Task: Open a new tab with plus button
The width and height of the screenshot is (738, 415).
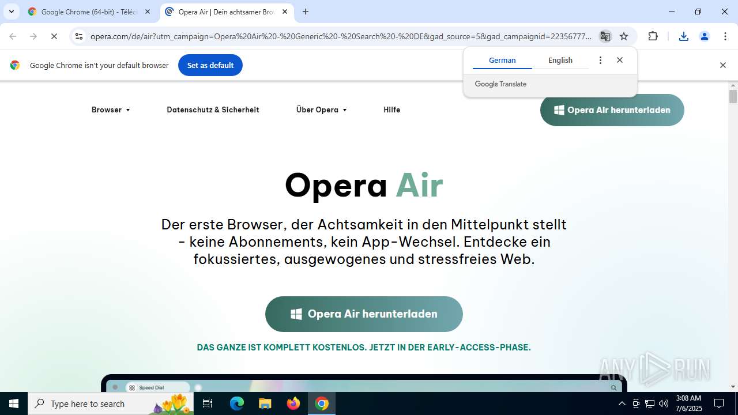Action: point(306,12)
